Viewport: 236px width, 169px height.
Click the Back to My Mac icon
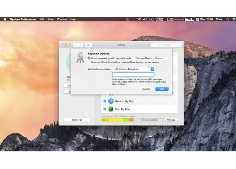point(111,101)
